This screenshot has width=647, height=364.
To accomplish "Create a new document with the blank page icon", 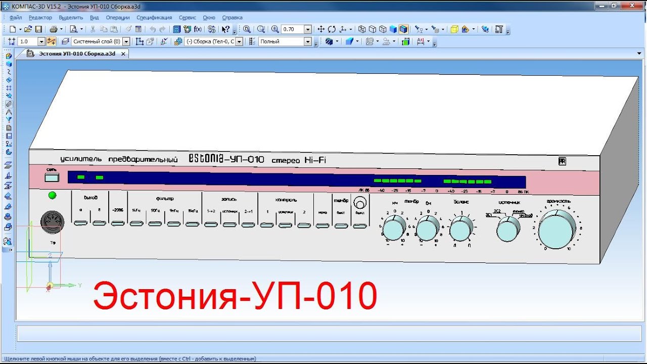I will (14, 29).
